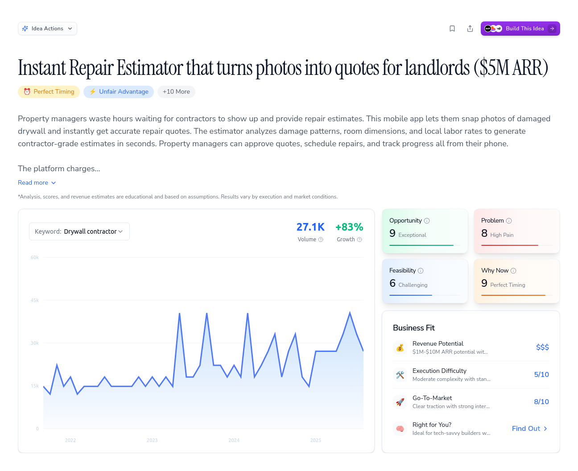The height and width of the screenshot is (471, 578).
Task: Click the Growth help icon
Action: pyautogui.click(x=359, y=240)
